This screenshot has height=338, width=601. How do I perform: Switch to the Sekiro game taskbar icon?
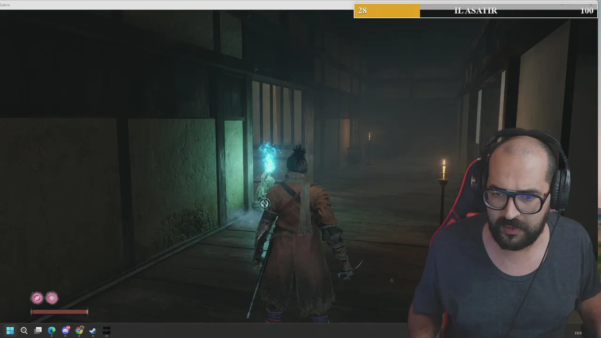pos(107,330)
